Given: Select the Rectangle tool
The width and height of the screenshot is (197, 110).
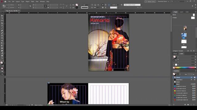Looking at the screenshot, I should pos(2,38).
